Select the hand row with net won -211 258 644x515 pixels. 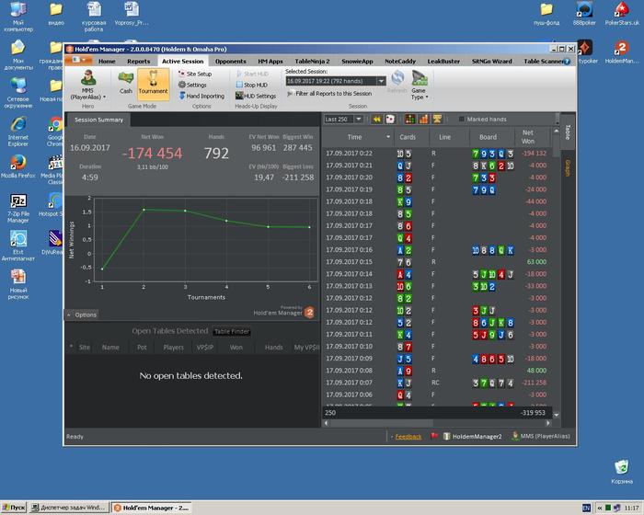click(437, 383)
